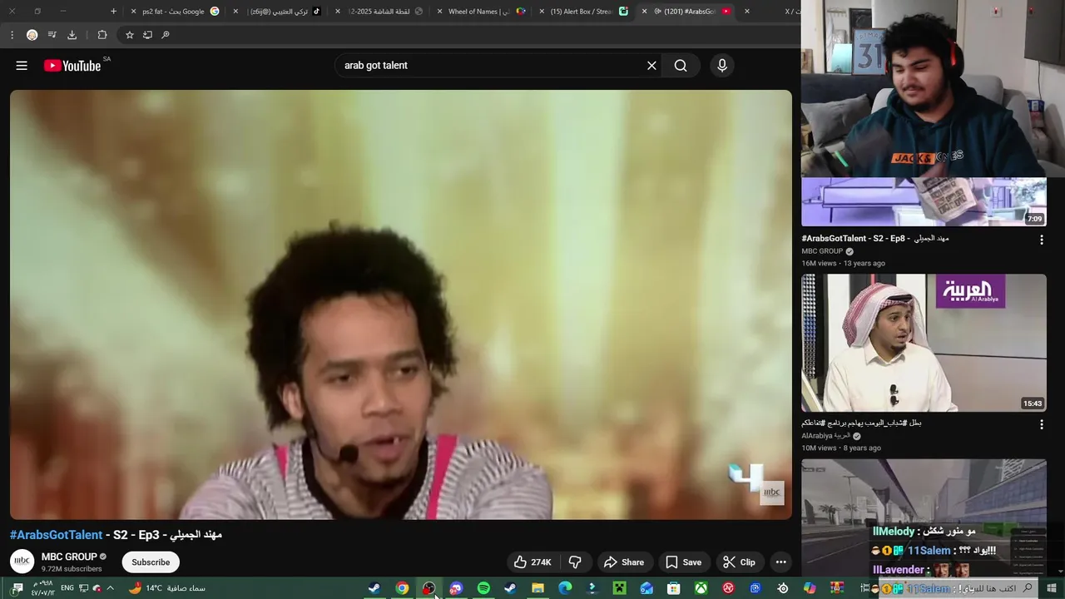Open the S2 - Ep8 مهند الجميلي title
The image size is (1065, 599).
coord(875,239)
